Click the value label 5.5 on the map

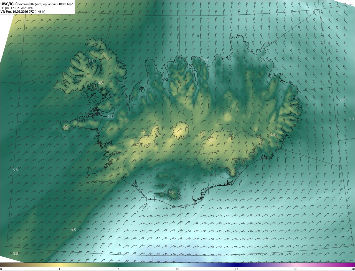click(15, 170)
